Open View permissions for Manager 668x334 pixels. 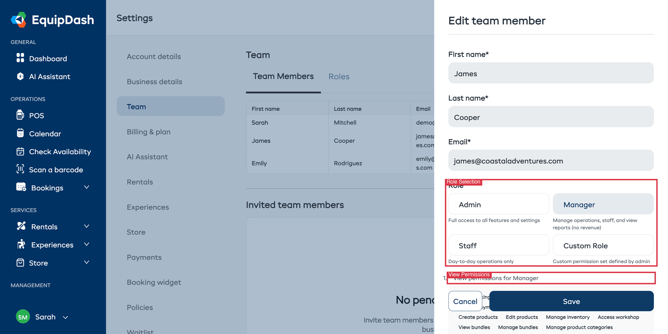(x=496, y=278)
